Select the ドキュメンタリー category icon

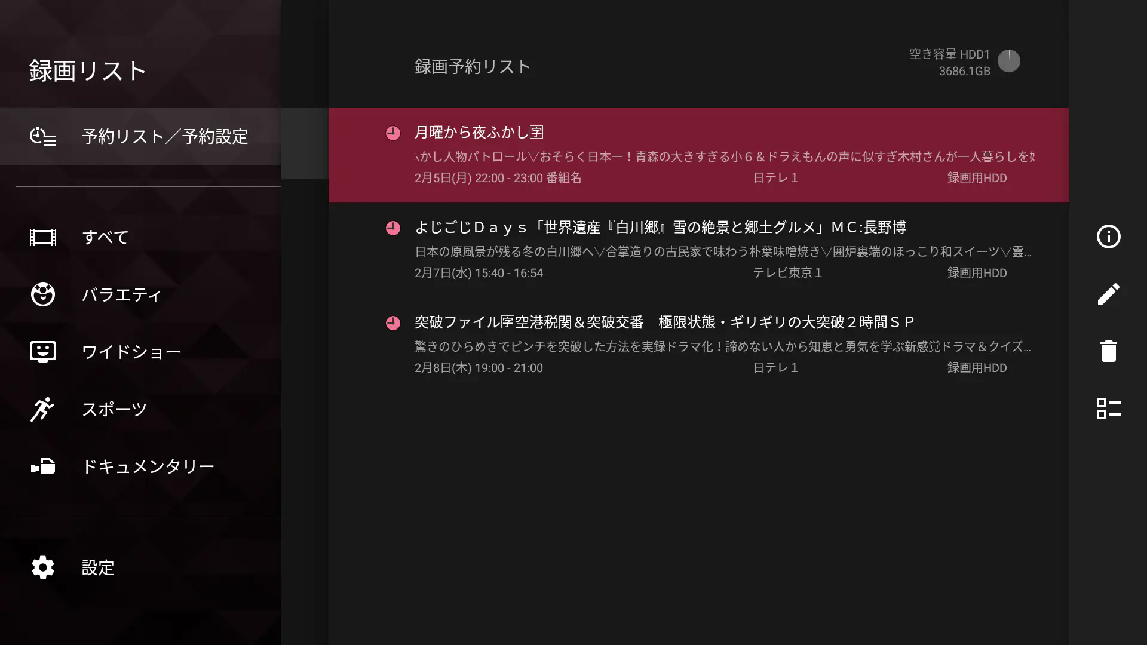[42, 466]
